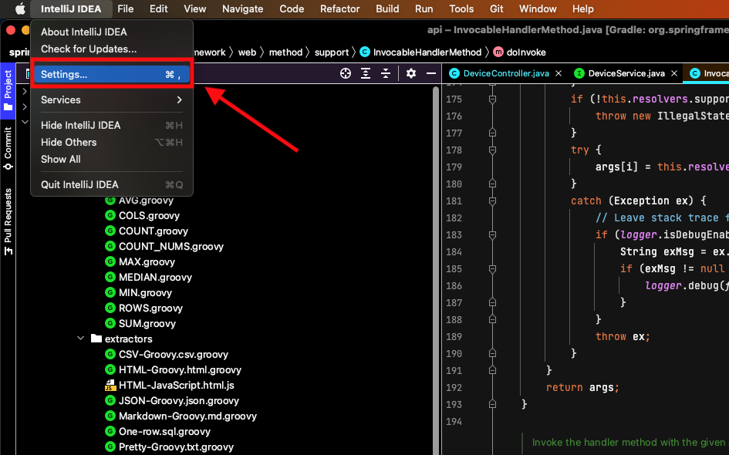Screen dimensions: 729x455
Task: Click the IntelliJ IDEA menu bar item
Action: pos(71,8)
